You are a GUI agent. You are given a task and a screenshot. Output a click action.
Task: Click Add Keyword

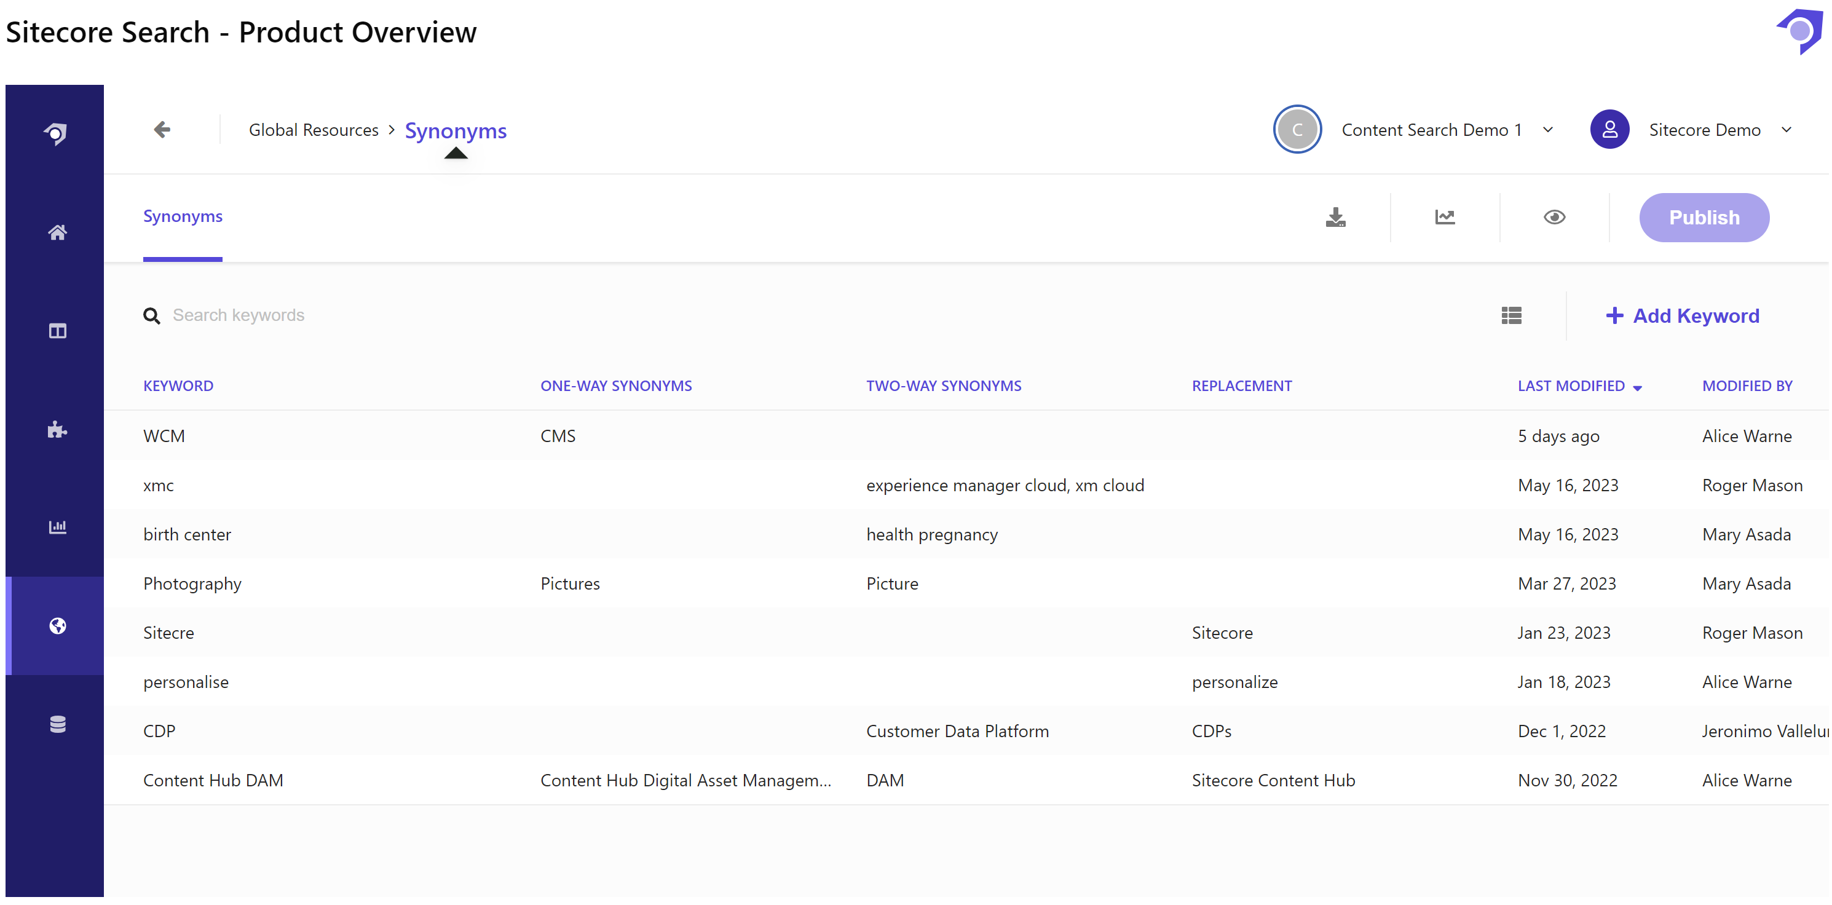(1682, 315)
